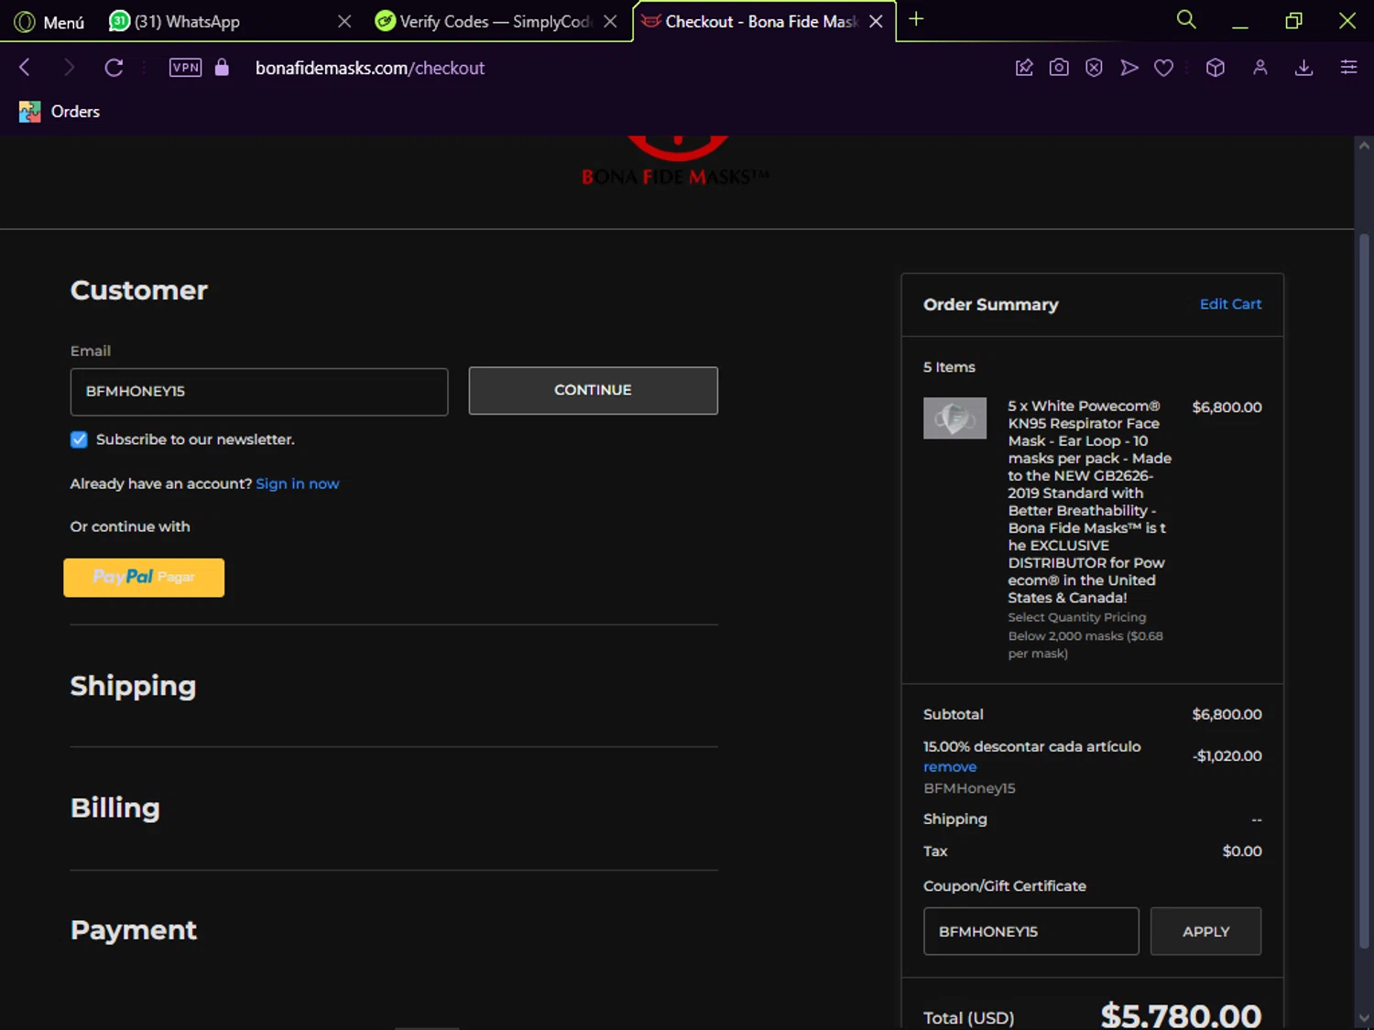This screenshot has height=1030, width=1374.
Task: Close the Checkout tab
Action: click(876, 21)
